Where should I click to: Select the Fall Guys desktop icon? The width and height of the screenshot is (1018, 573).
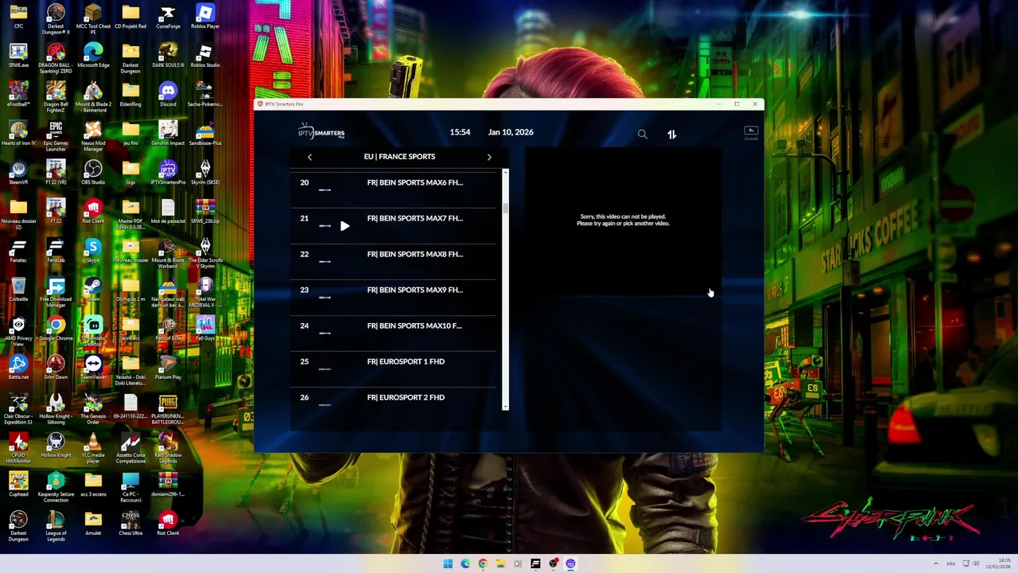205,329
